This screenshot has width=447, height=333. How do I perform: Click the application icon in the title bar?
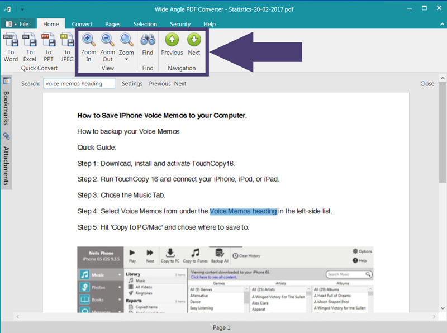click(8, 9)
